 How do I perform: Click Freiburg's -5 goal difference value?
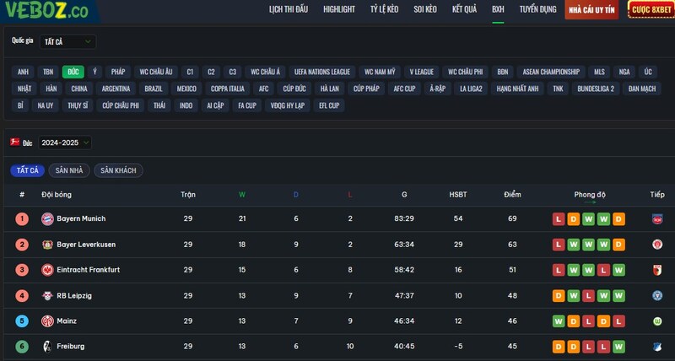point(458,347)
